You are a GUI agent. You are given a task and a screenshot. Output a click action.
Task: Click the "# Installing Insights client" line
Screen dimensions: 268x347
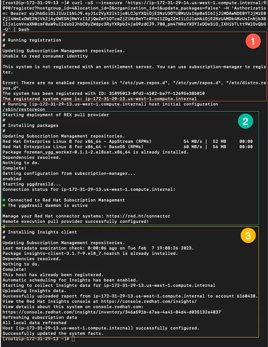40,232
